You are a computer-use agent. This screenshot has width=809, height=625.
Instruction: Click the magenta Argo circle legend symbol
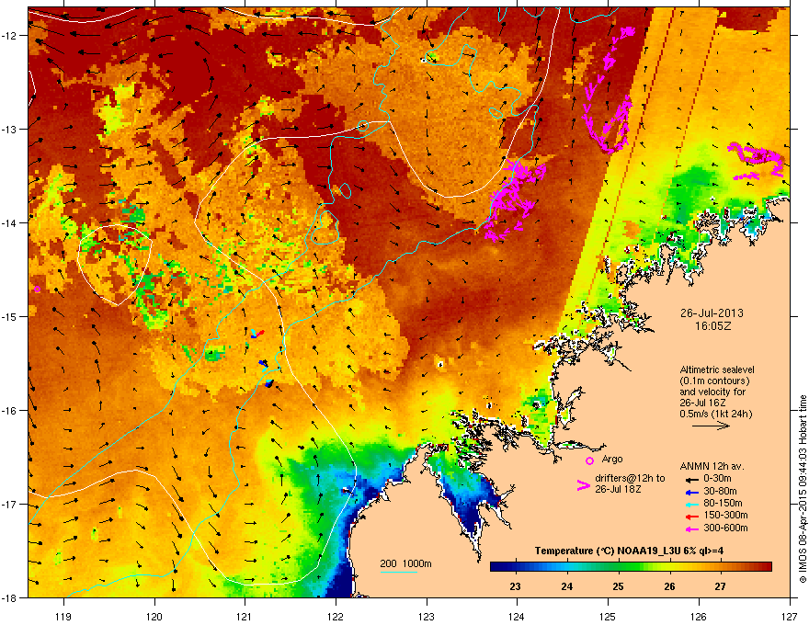tap(589, 460)
